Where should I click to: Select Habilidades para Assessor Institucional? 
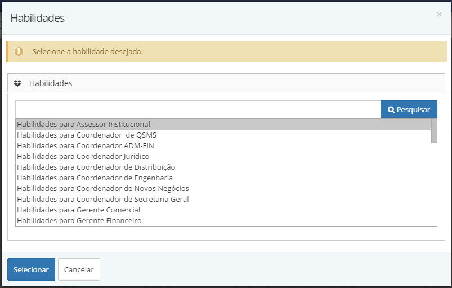pos(223,124)
